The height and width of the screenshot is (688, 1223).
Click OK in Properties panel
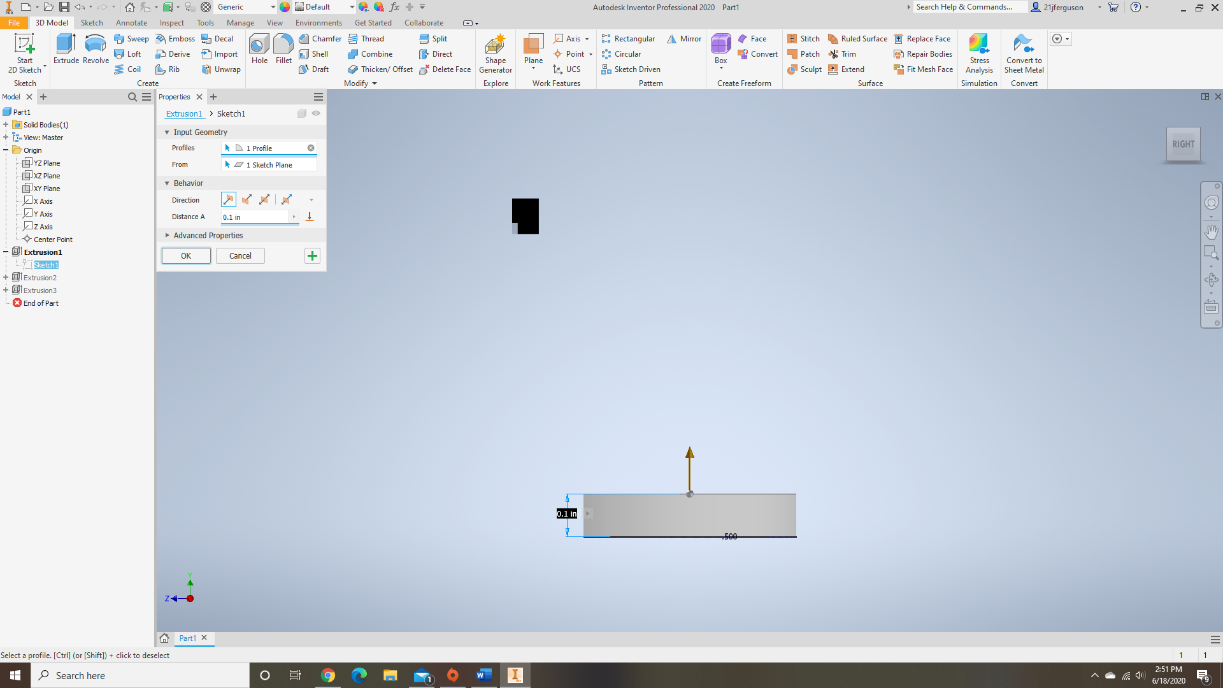186,256
